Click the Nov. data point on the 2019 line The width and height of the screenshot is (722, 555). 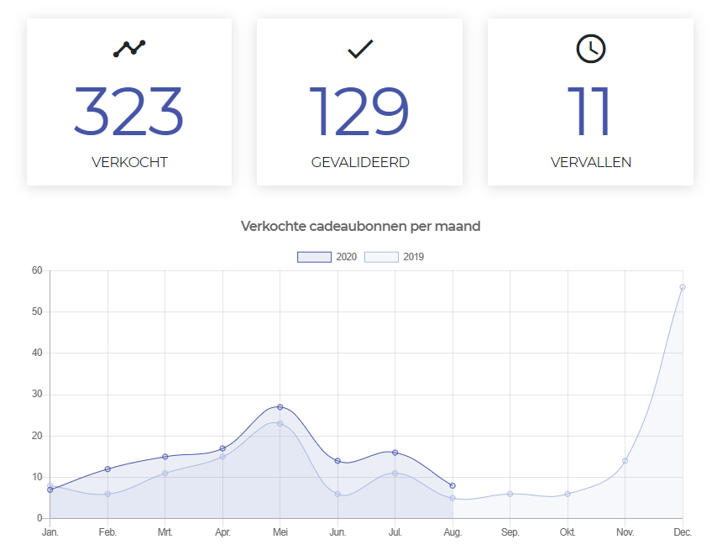coord(624,460)
